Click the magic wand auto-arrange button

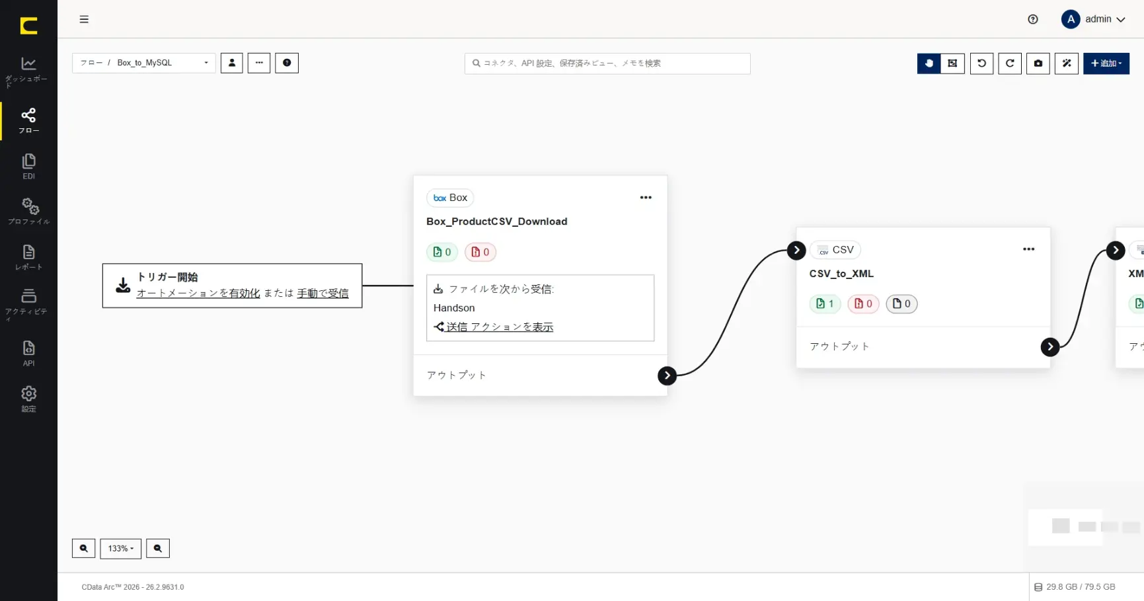[1067, 63]
